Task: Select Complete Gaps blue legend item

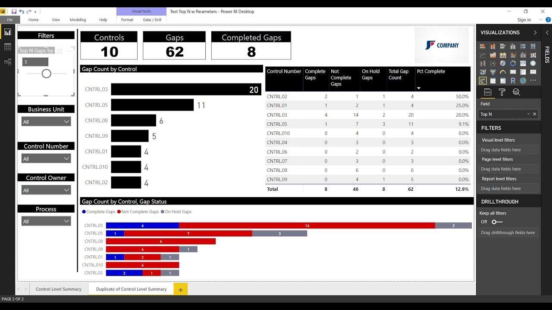Action: 99,212
